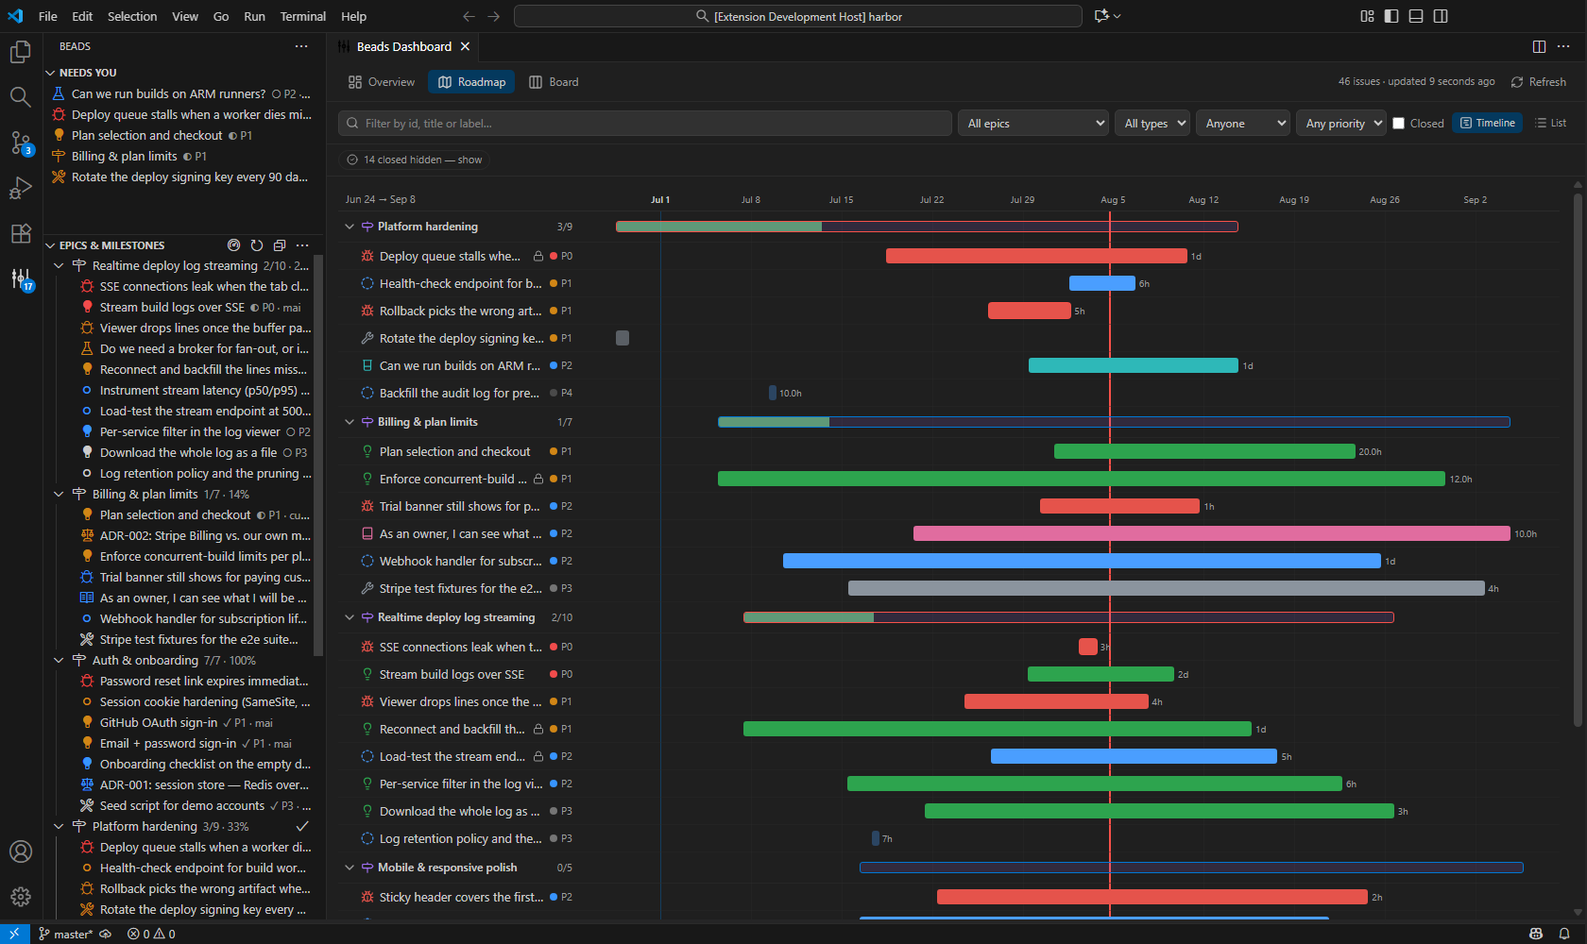The width and height of the screenshot is (1587, 944).
Task: Collapse the Realtime deploy log streaming roadmap group
Action: click(x=350, y=617)
